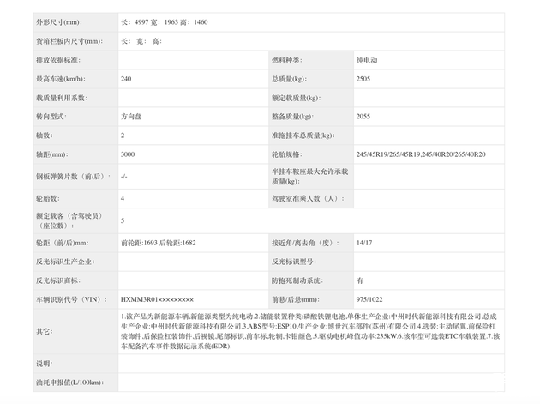Select the 前悬/后悬 value 975/1022
Screen dimensions: 540x404
(369, 299)
